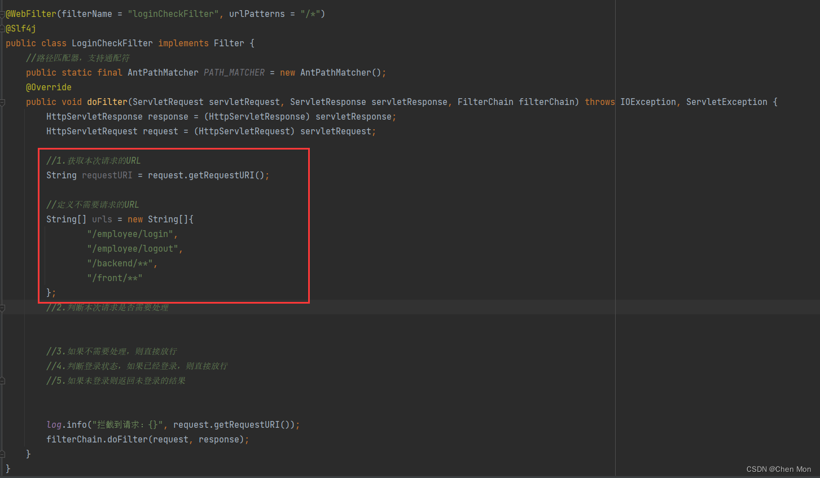
Task: Select the @Slf4j annotation
Action: pos(21,28)
